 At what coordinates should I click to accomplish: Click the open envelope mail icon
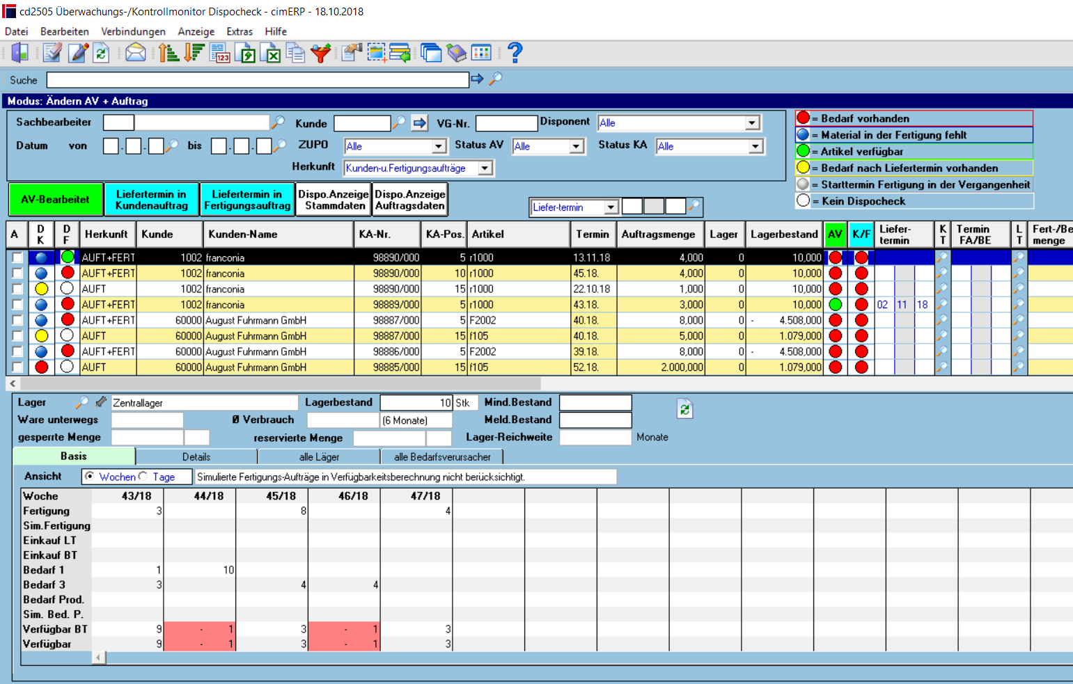pyautogui.click(x=135, y=53)
